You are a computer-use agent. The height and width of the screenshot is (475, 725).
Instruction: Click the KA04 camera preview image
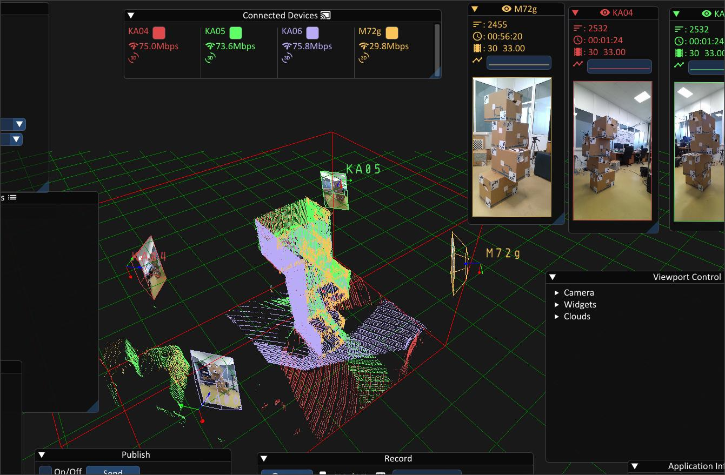[x=613, y=151]
